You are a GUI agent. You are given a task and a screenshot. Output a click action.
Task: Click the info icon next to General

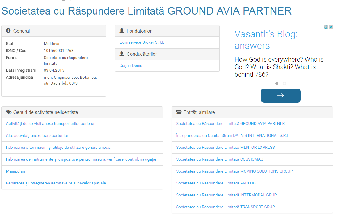click(8, 31)
